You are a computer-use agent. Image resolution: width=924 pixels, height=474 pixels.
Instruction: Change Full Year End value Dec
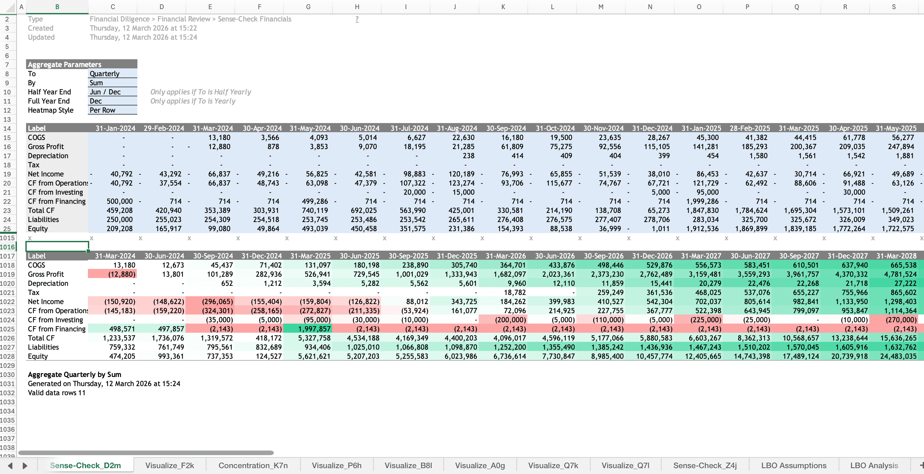[x=113, y=101]
